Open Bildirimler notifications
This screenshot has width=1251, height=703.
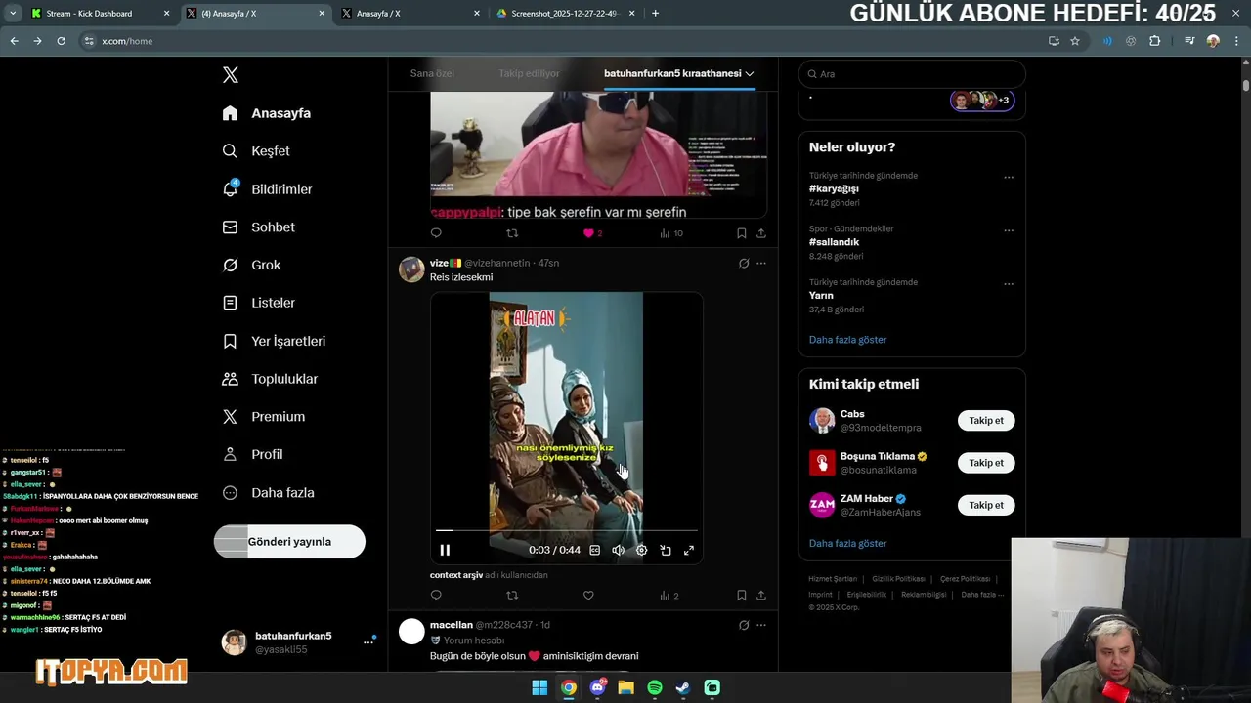pos(267,189)
